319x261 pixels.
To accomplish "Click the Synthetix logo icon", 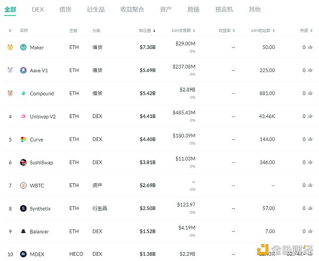I will (x=23, y=208).
